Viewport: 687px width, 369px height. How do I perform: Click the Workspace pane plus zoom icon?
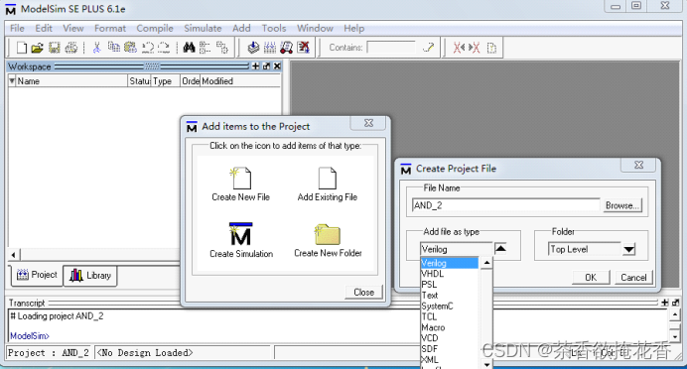click(x=256, y=66)
